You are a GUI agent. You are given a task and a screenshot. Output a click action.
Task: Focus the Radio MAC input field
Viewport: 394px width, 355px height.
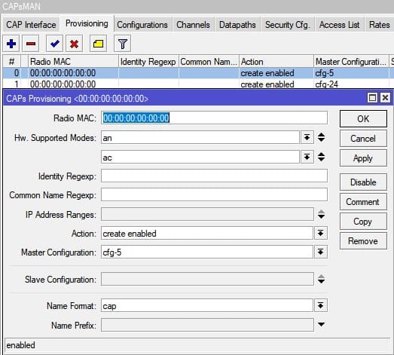coord(215,118)
